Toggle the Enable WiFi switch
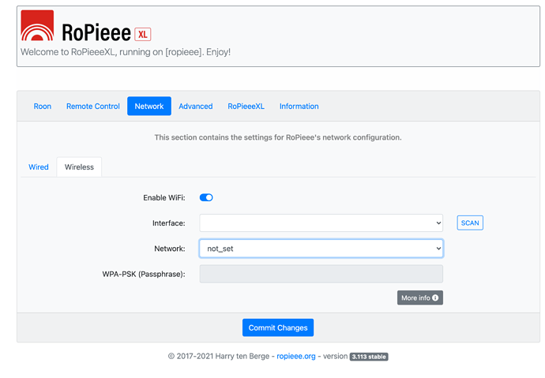Image resolution: width=545 pixels, height=378 pixels. coord(206,197)
